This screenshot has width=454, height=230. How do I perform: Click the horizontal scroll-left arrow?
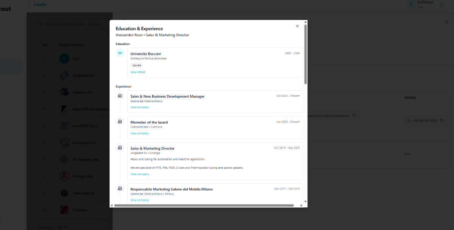(x=112, y=205)
